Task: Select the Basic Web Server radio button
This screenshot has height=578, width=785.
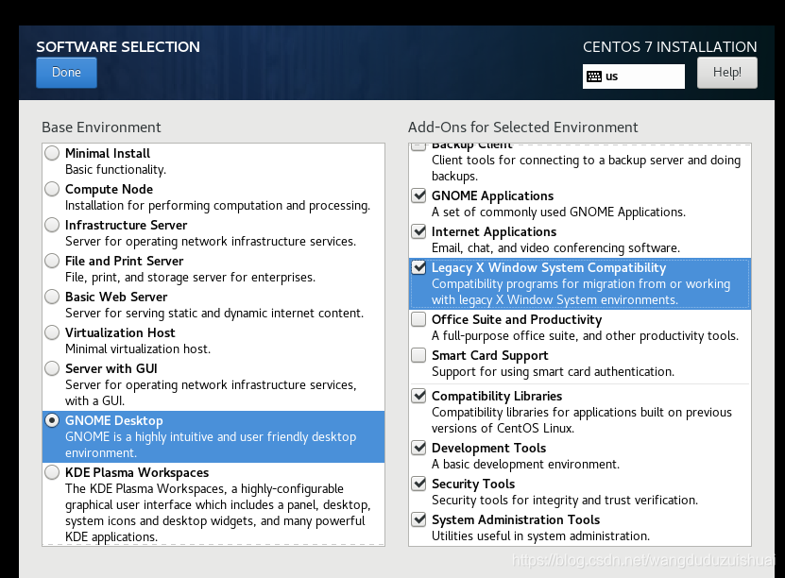Action: (52, 297)
